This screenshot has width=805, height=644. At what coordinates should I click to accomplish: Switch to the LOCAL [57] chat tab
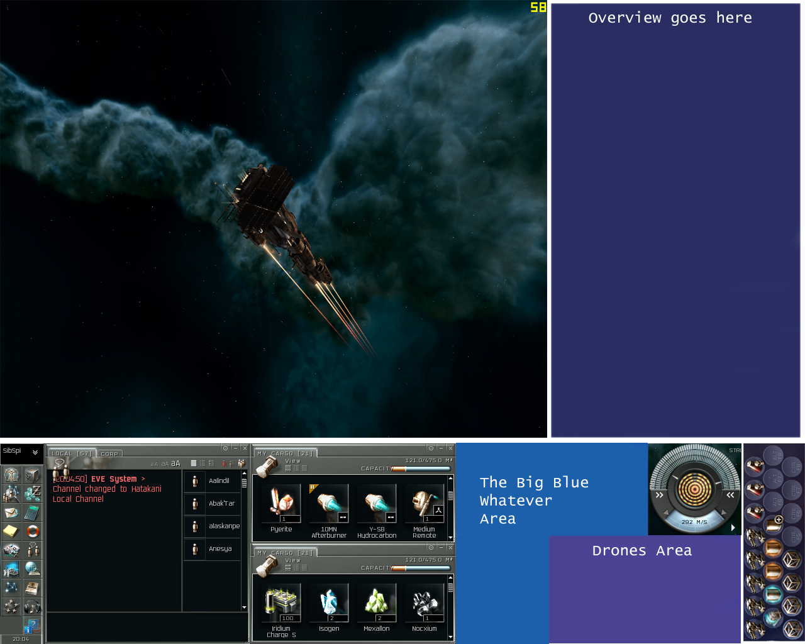72,453
